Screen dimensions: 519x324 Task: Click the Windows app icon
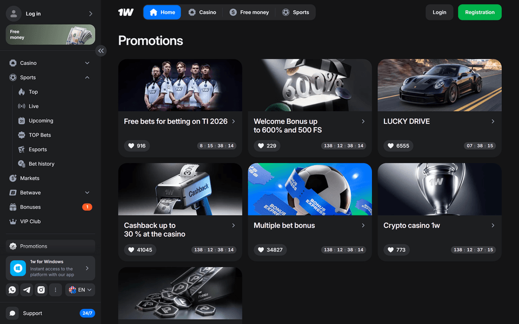click(x=18, y=268)
